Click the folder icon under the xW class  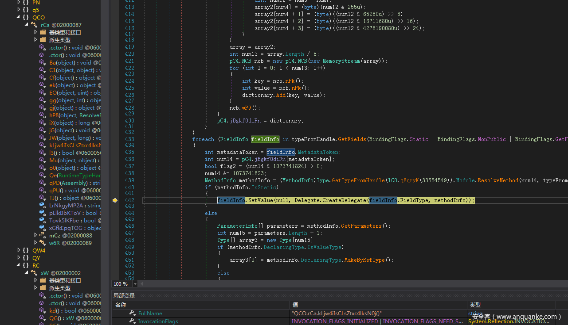(x=43, y=281)
